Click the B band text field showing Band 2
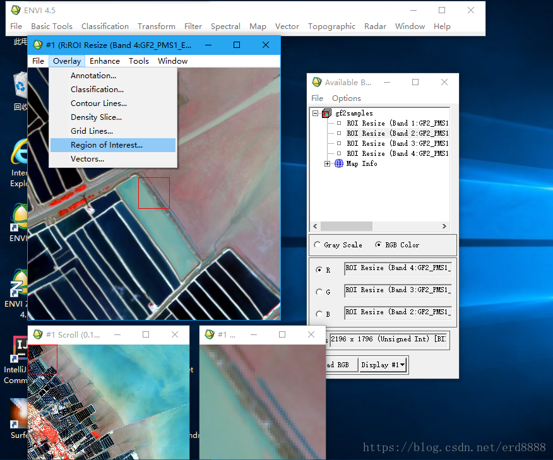The image size is (553, 460). [x=398, y=312]
